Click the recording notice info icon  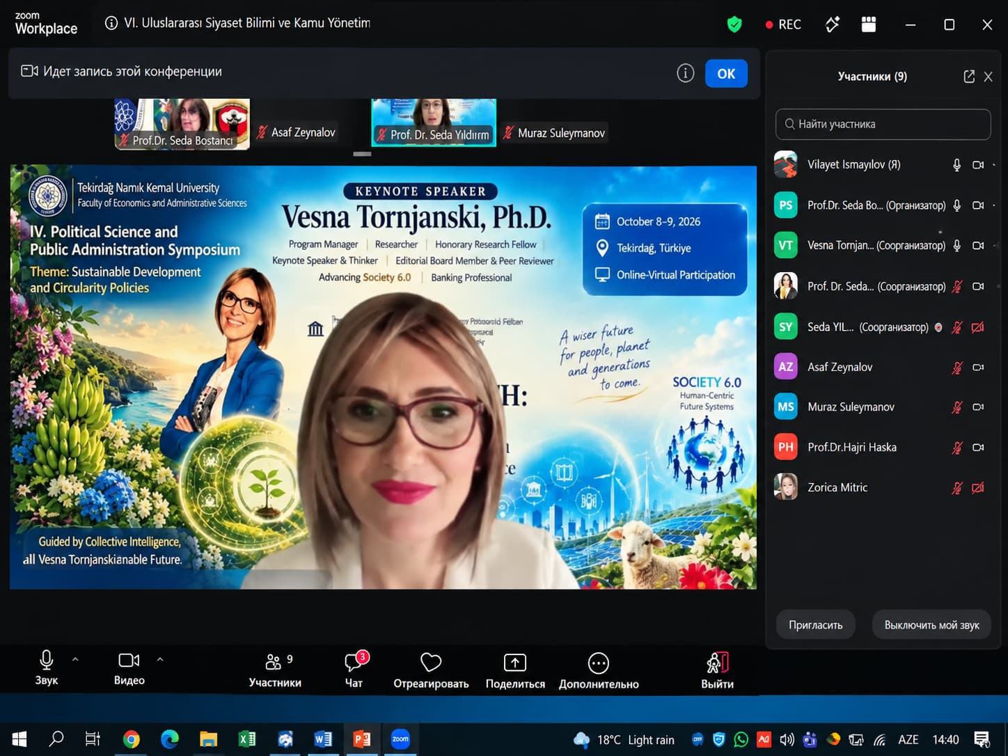(x=685, y=73)
